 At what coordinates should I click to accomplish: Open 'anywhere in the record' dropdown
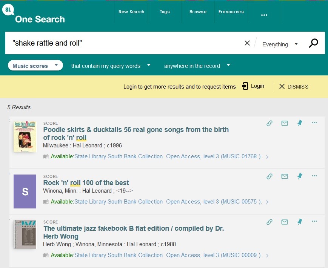197,66
